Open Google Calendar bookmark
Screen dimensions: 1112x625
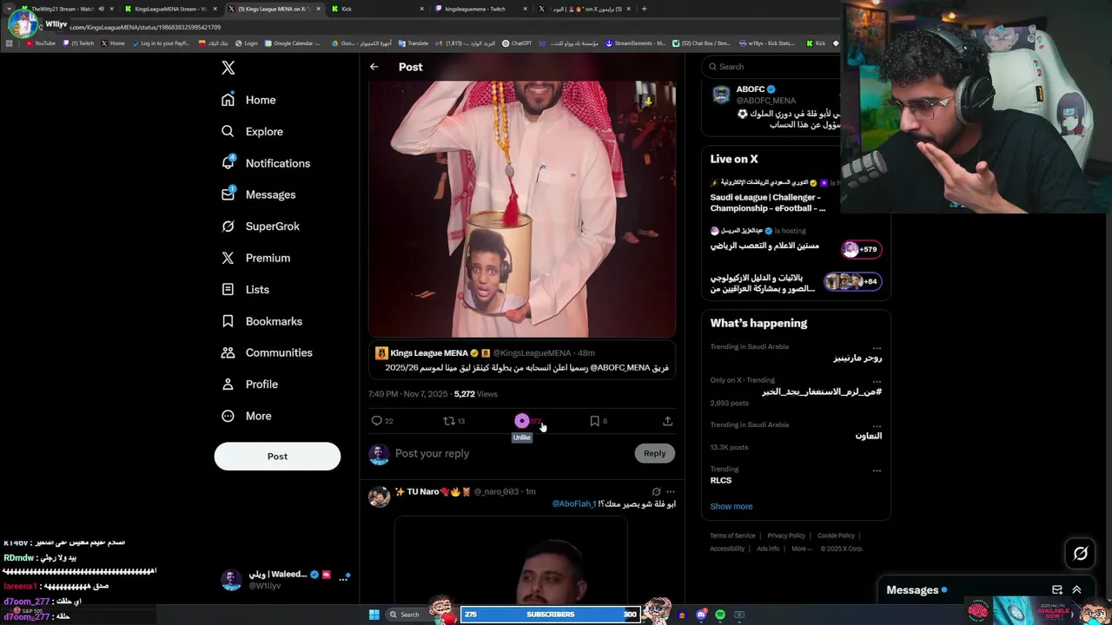click(293, 43)
